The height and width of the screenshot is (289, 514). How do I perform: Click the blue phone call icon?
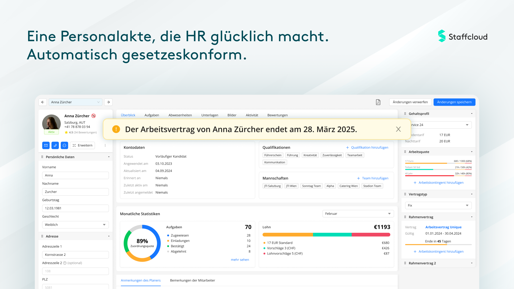(x=55, y=145)
